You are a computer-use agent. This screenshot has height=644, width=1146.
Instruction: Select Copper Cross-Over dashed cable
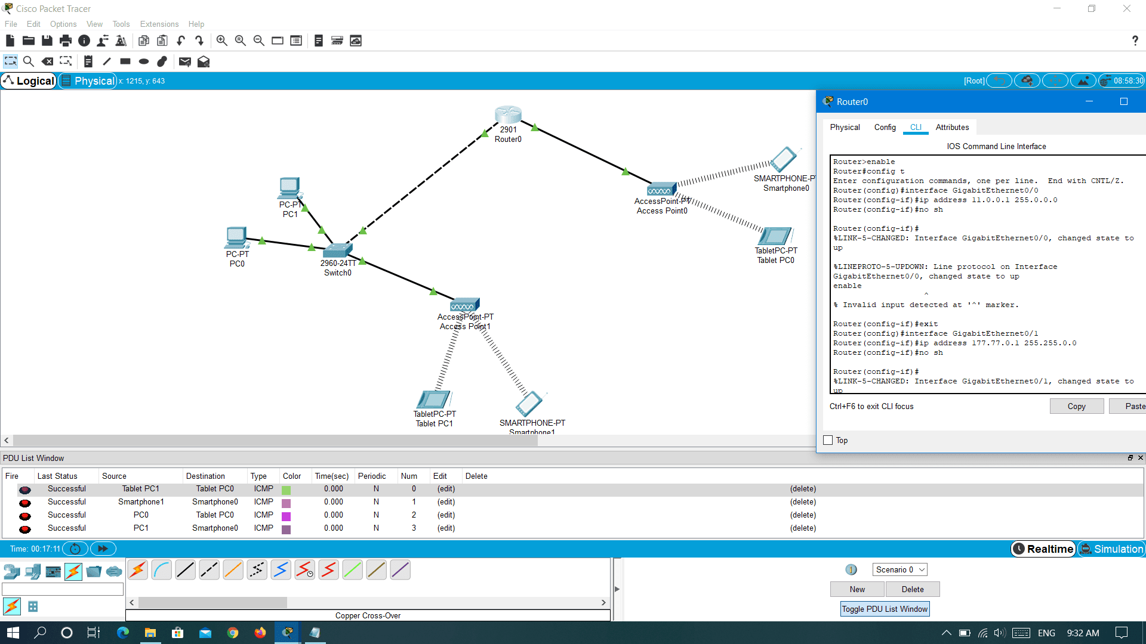(210, 570)
